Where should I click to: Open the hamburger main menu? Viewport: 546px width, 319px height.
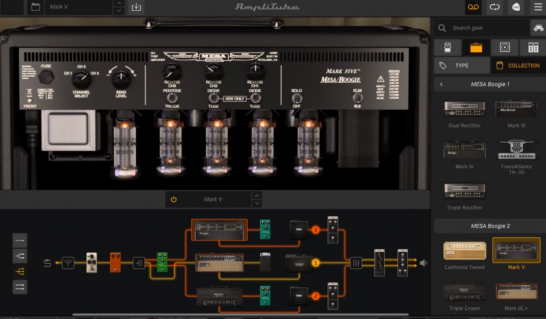pyautogui.click(x=538, y=7)
